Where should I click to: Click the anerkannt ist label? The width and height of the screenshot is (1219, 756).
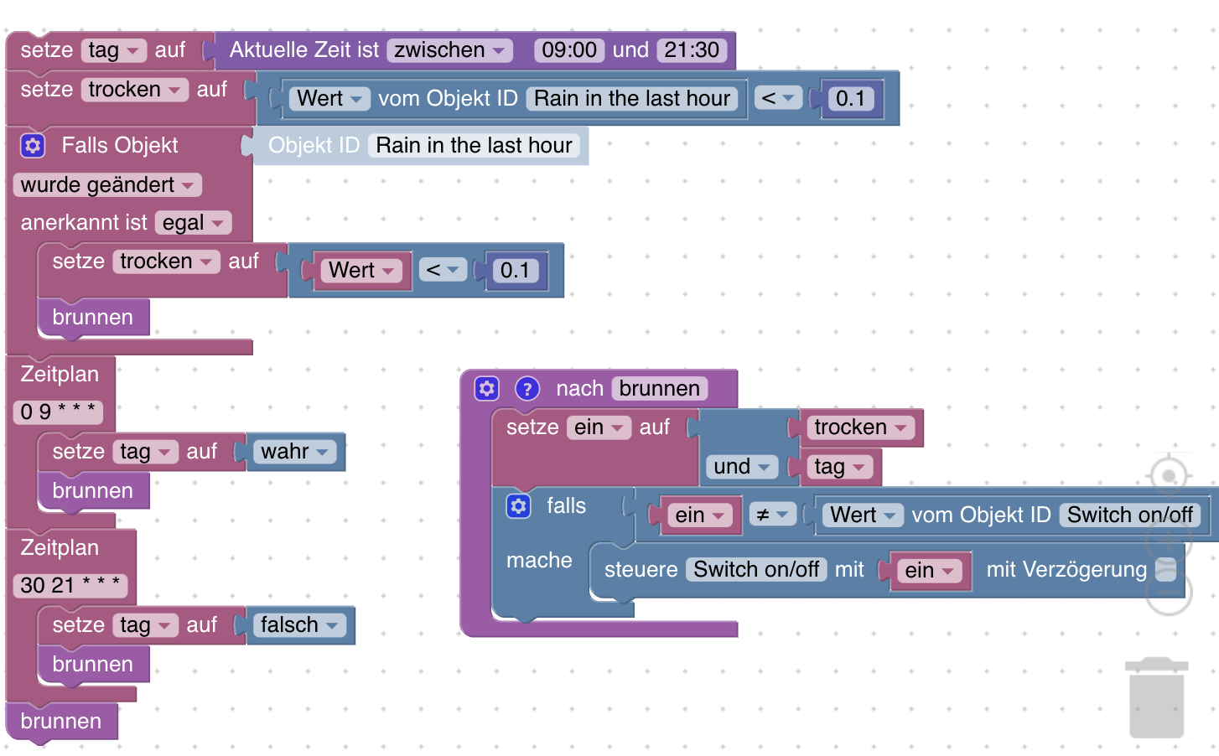tap(84, 223)
